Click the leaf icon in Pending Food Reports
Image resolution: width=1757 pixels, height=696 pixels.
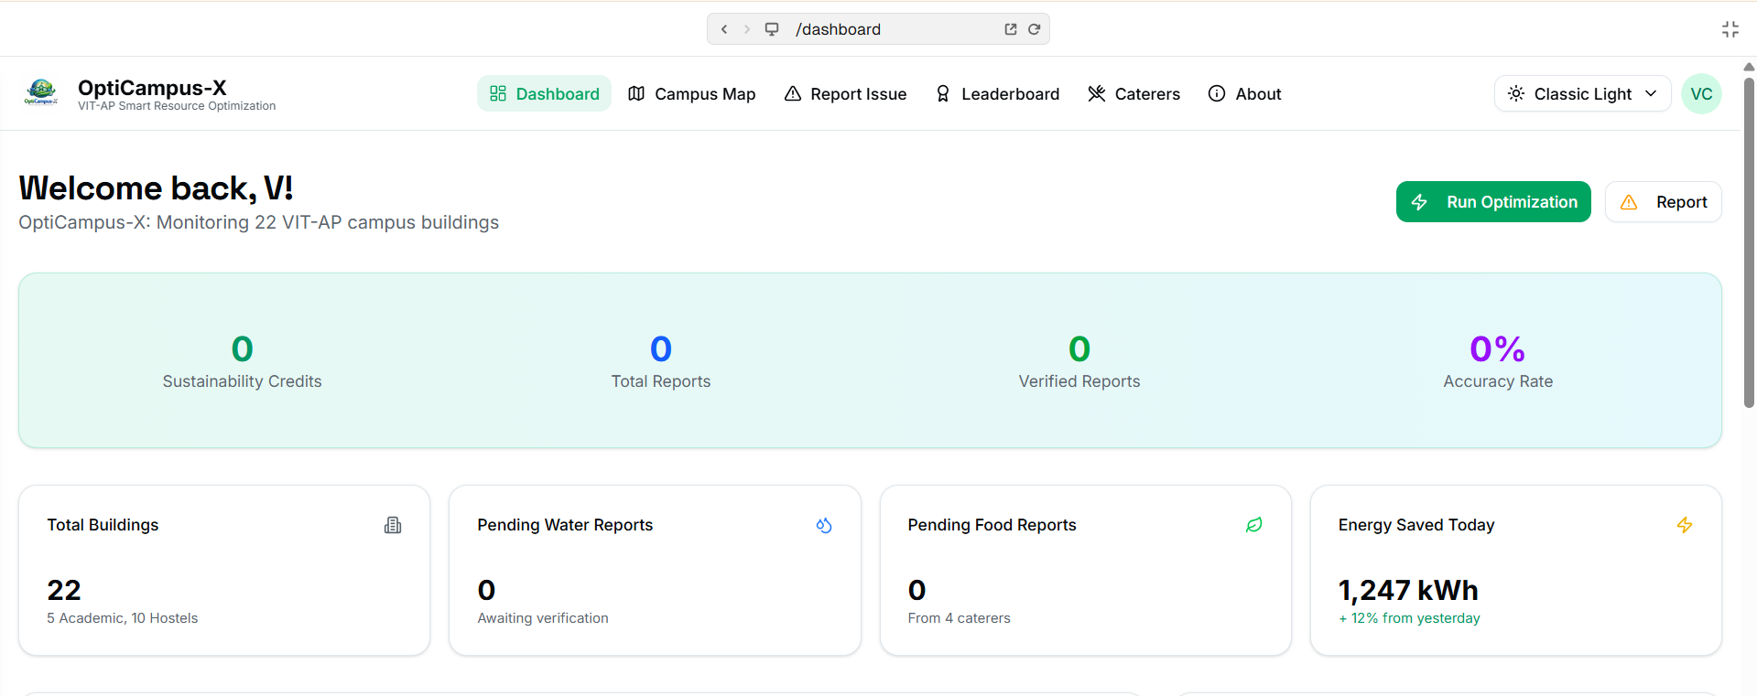tap(1254, 525)
